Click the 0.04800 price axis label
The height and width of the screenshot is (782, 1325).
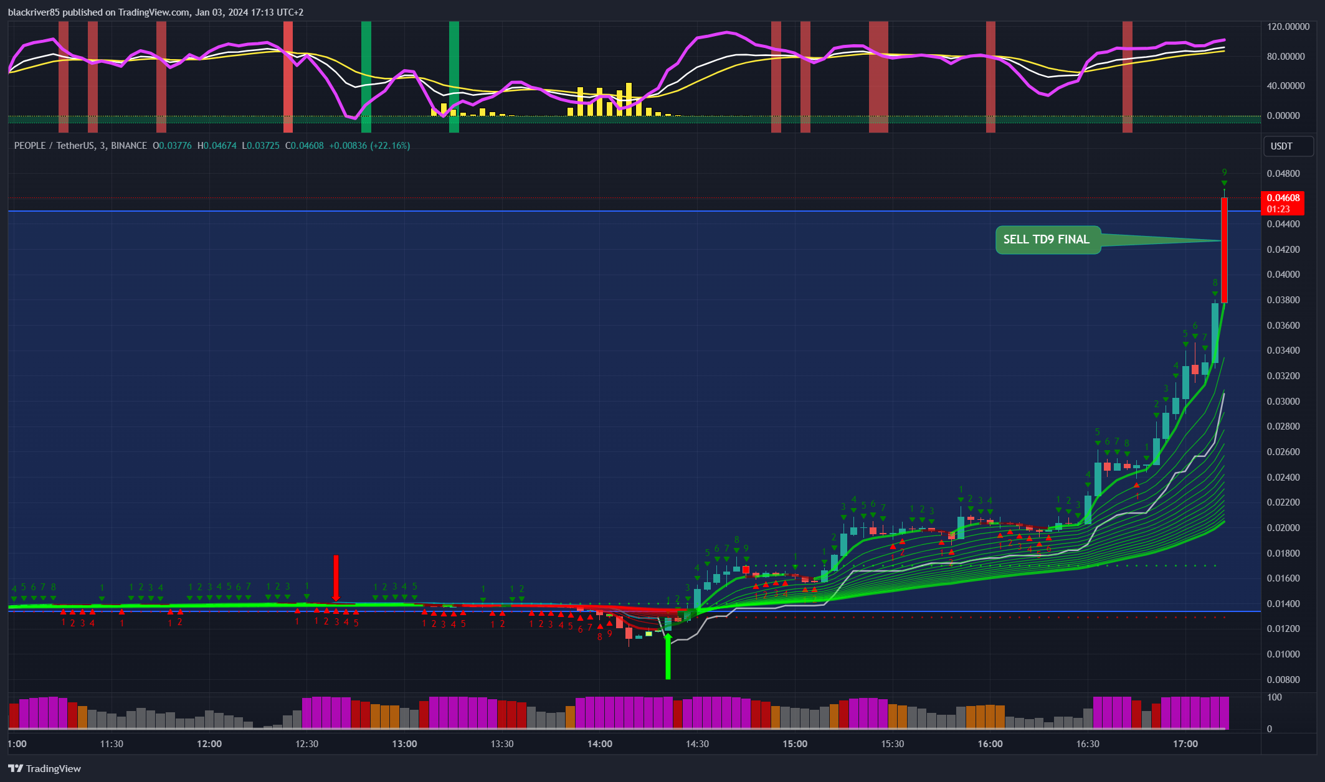pyautogui.click(x=1283, y=174)
